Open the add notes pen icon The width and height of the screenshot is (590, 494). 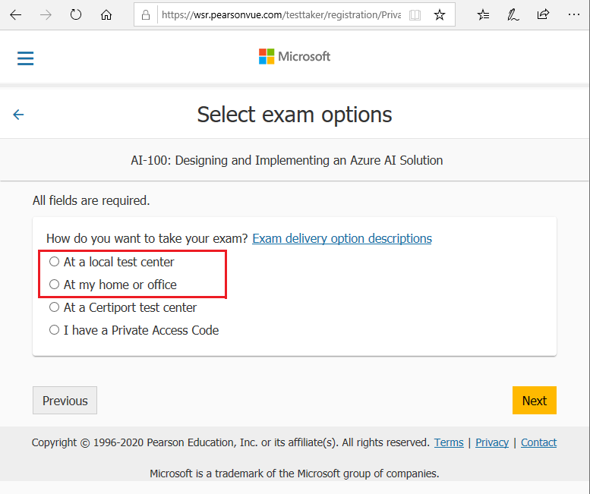point(513,15)
